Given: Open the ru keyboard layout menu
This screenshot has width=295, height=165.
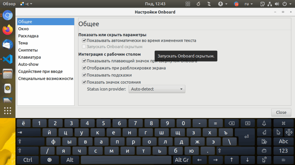Looking at the screenshot, I should [x=248, y=4].
